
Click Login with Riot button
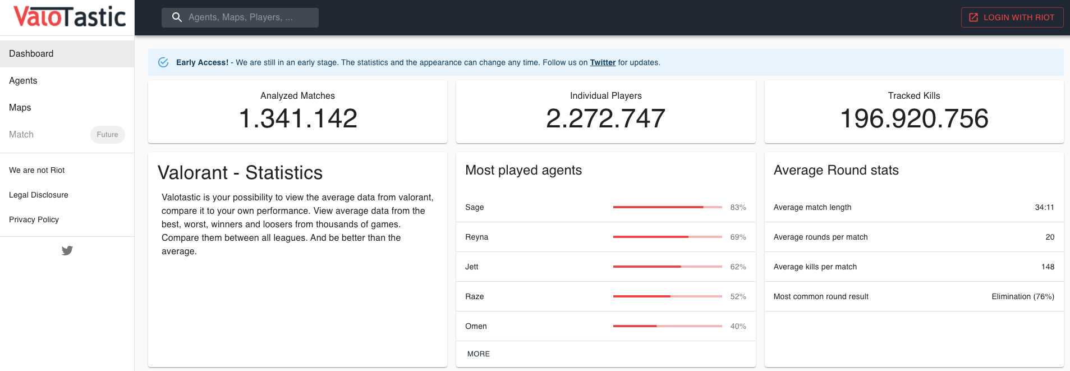1012,17
